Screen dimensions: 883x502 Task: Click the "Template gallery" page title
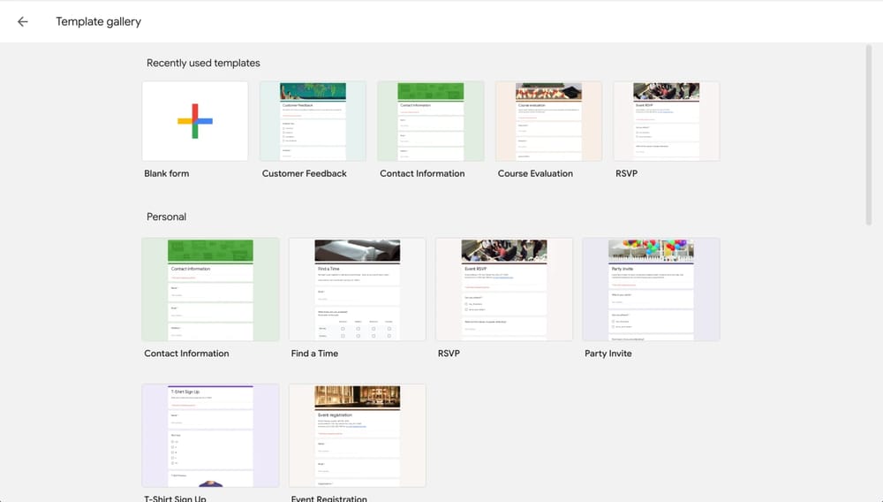tap(98, 22)
